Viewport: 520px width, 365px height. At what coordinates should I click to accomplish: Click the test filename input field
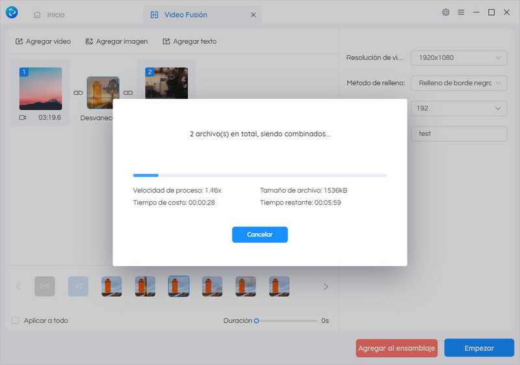(x=458, y=134)
